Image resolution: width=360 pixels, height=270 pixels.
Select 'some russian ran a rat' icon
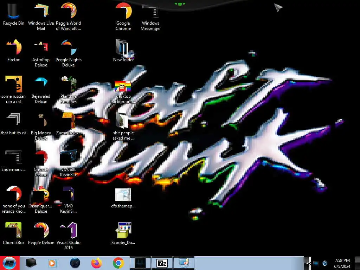click(14, 90)
